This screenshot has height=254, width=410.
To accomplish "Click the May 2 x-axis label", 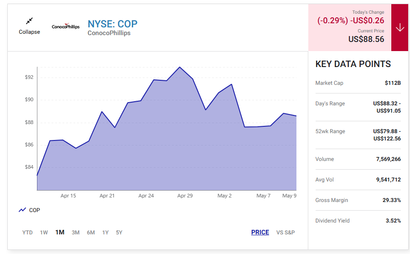I will point(224,196).
